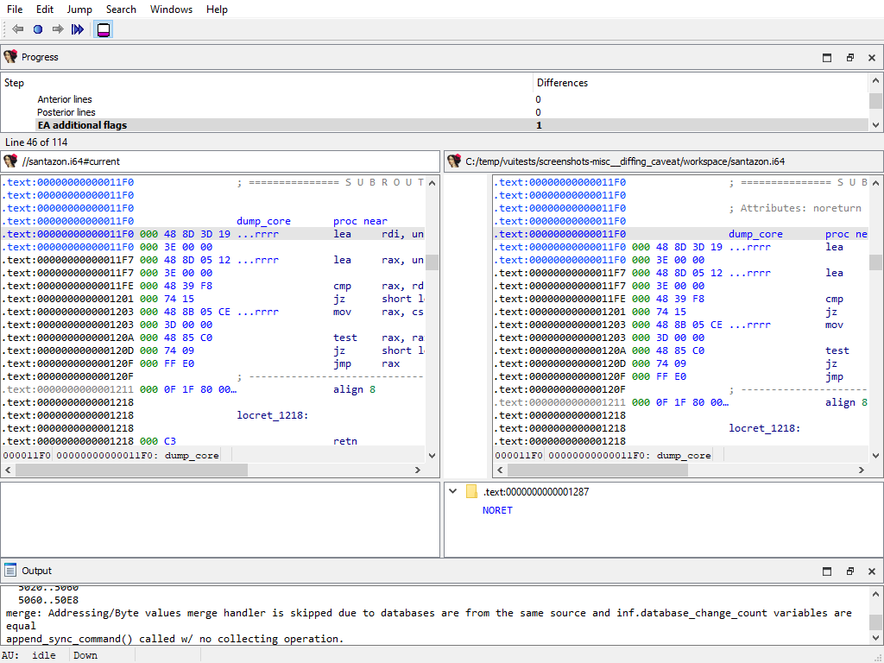Click the Down indicator in the status bar
Screen dimensions: 884x663
click(85, 655)
